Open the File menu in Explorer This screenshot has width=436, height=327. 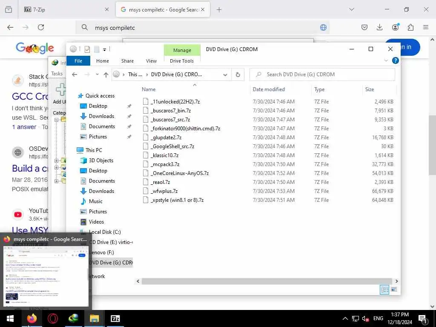pyautogui.click(x=78, y=61)
